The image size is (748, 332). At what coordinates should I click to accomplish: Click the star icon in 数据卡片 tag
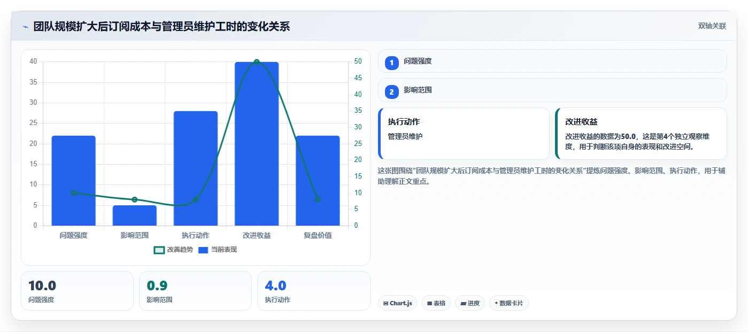497,303
